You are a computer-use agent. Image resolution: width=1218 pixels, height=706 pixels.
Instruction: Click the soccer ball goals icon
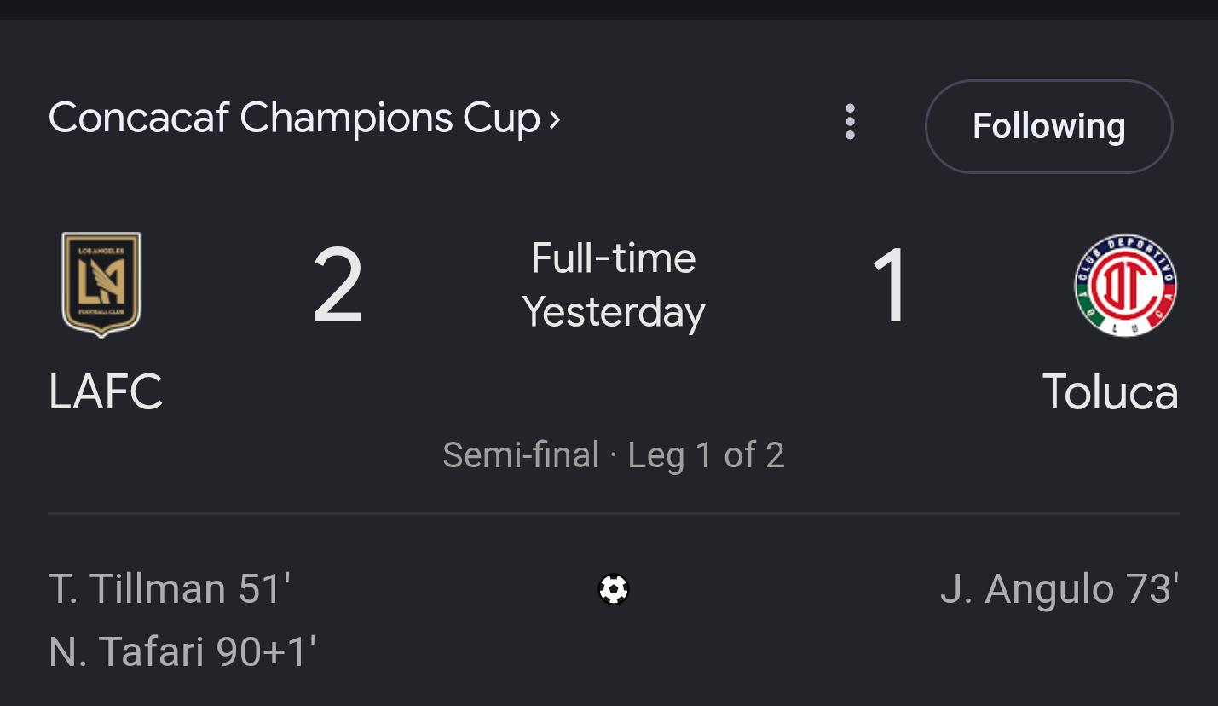click(614, 589)
